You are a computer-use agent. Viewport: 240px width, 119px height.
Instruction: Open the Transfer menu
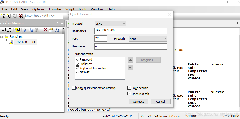point(55,9)
